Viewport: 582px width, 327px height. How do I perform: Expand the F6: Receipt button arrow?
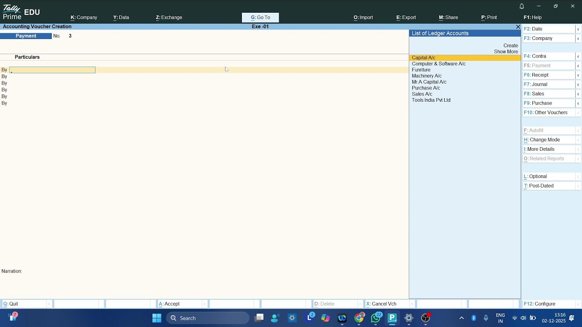point(578,75)
